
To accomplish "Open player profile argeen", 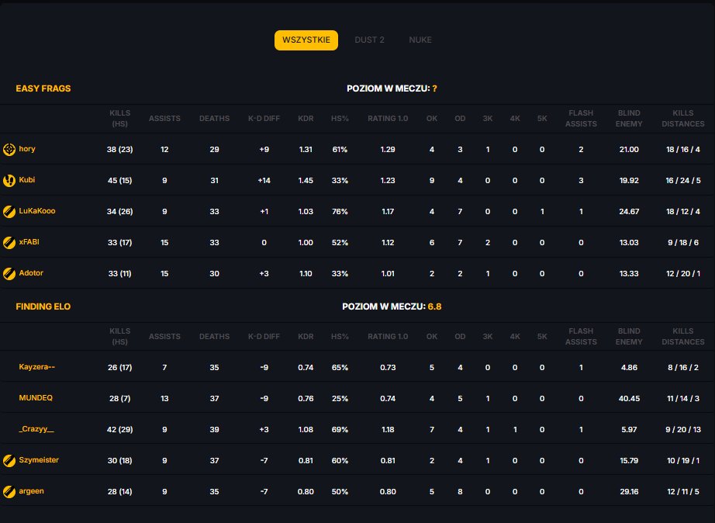I will click(x=32, y=491).
